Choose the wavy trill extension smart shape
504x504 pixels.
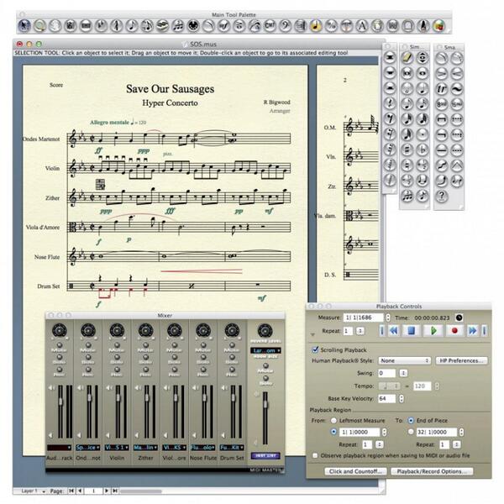click(457, 88)
